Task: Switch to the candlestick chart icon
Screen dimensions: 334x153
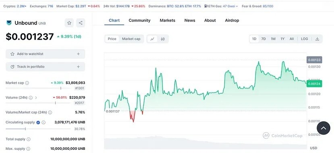Action: [163, 39]
